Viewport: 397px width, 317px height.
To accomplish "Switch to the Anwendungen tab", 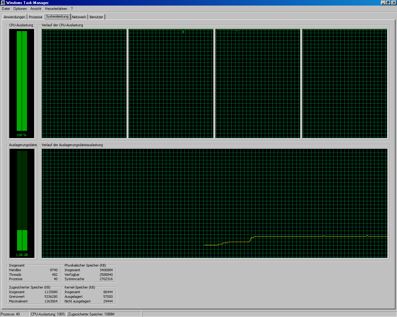I will point(15,17).
